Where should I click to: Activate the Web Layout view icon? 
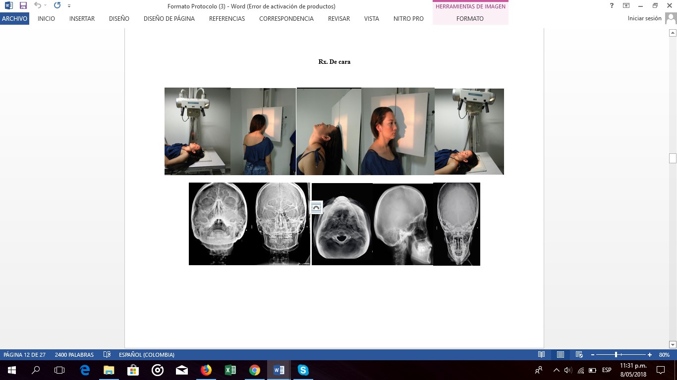tap(579, 354)
